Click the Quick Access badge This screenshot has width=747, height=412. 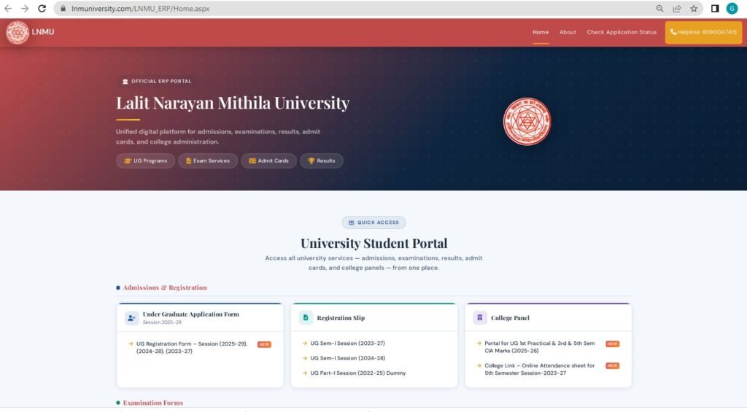click(x=374, y=222)
